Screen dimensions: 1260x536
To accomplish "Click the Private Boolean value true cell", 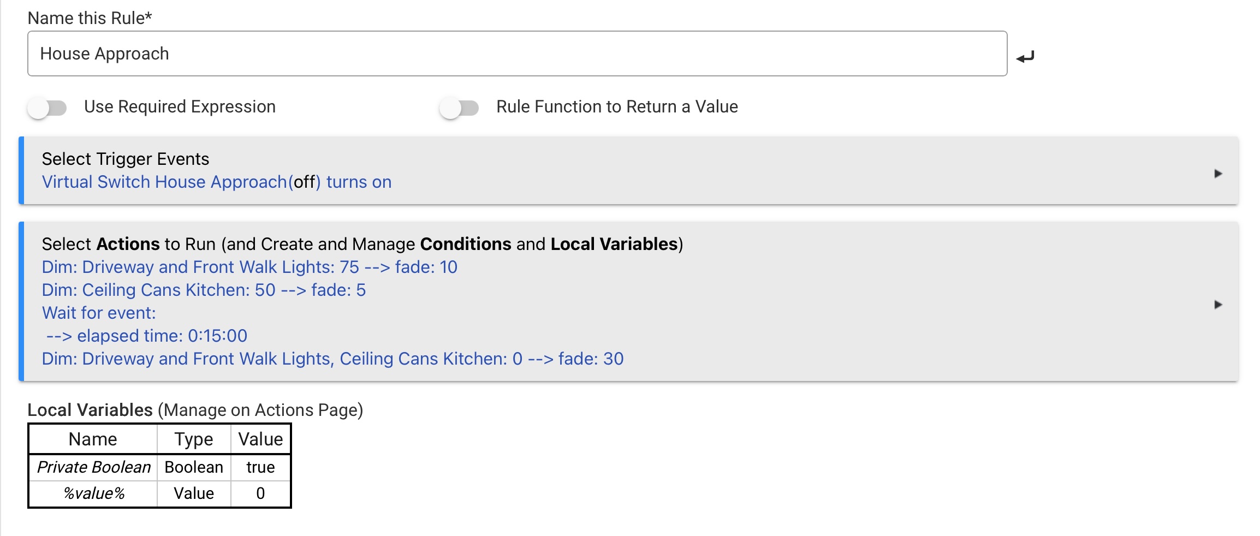I will click(x=260, y=467).
